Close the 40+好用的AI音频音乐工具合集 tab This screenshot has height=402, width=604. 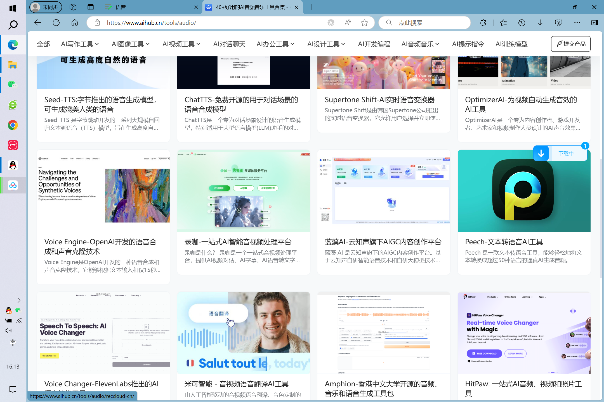(x=296, y=7)
